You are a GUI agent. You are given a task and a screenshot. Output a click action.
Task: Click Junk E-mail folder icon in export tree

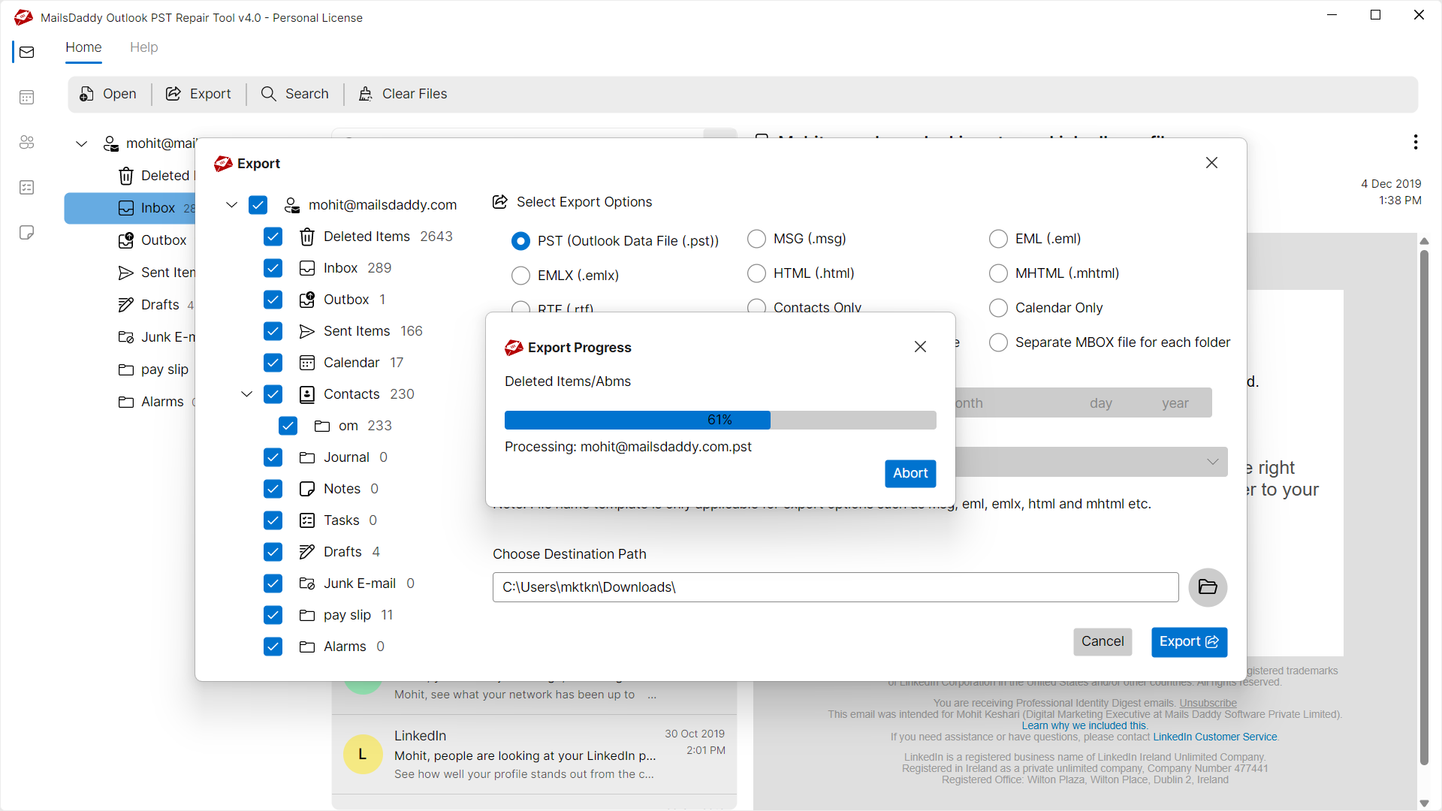pos(307,583)
